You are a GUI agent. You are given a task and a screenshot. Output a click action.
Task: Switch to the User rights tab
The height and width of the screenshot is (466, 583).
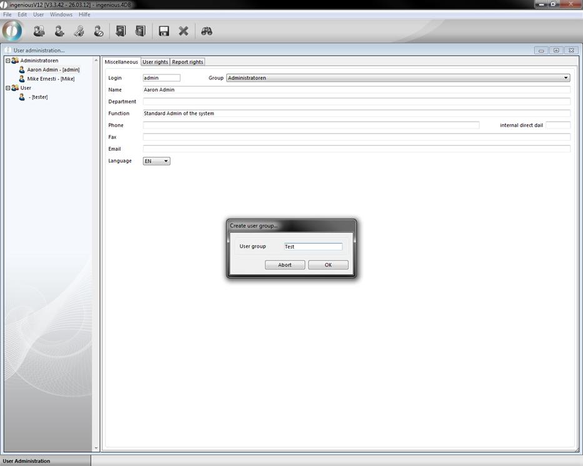[155, 62]
